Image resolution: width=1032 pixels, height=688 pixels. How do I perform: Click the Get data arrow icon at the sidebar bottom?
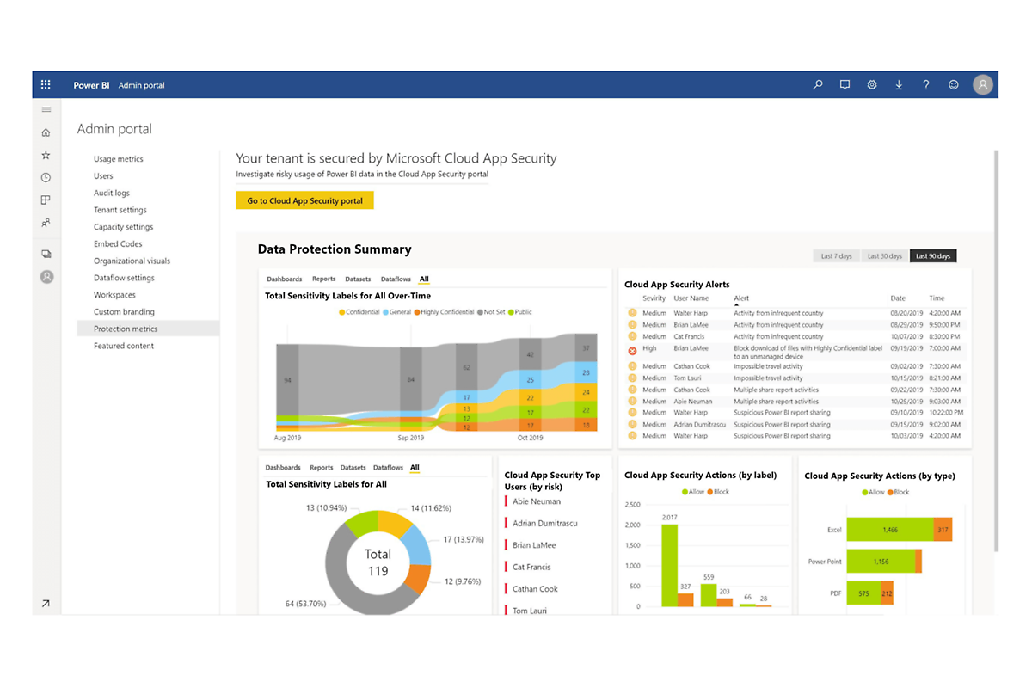[46, 604]
